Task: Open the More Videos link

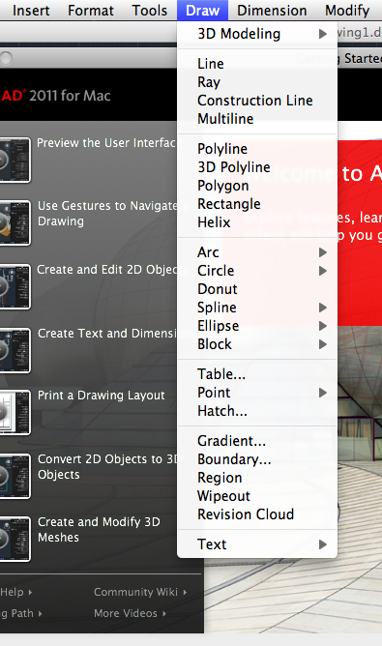Action: [130, 613]
